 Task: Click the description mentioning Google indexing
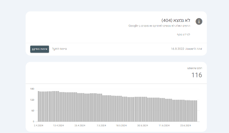pos(160,26)
